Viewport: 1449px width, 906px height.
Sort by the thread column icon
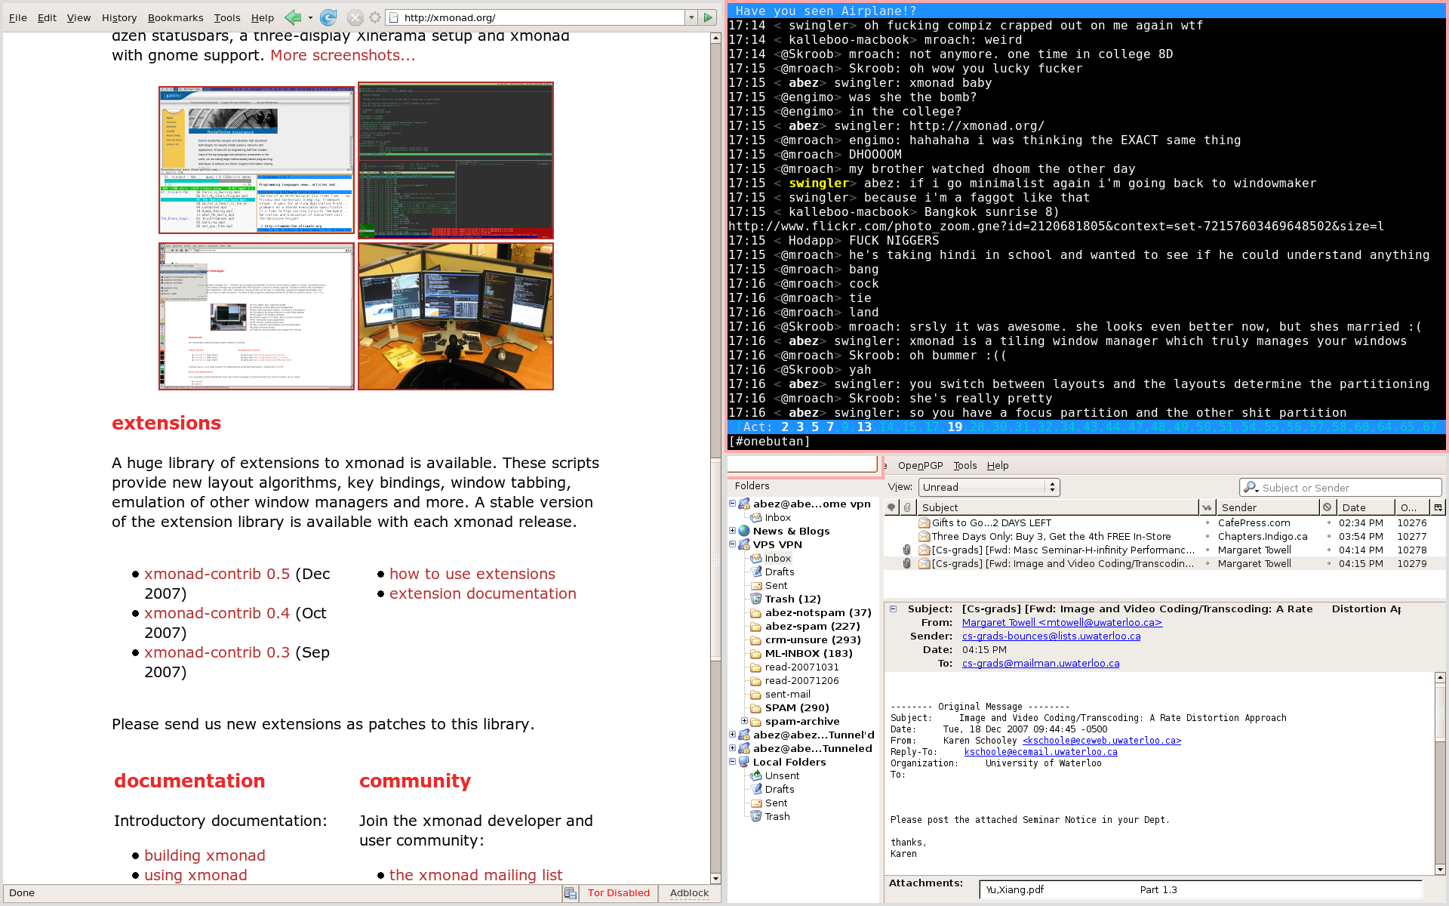click(891, 507)
